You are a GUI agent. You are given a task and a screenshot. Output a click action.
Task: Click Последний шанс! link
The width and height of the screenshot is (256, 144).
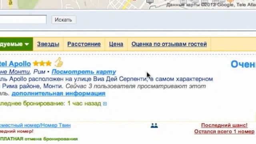[224, 125]
